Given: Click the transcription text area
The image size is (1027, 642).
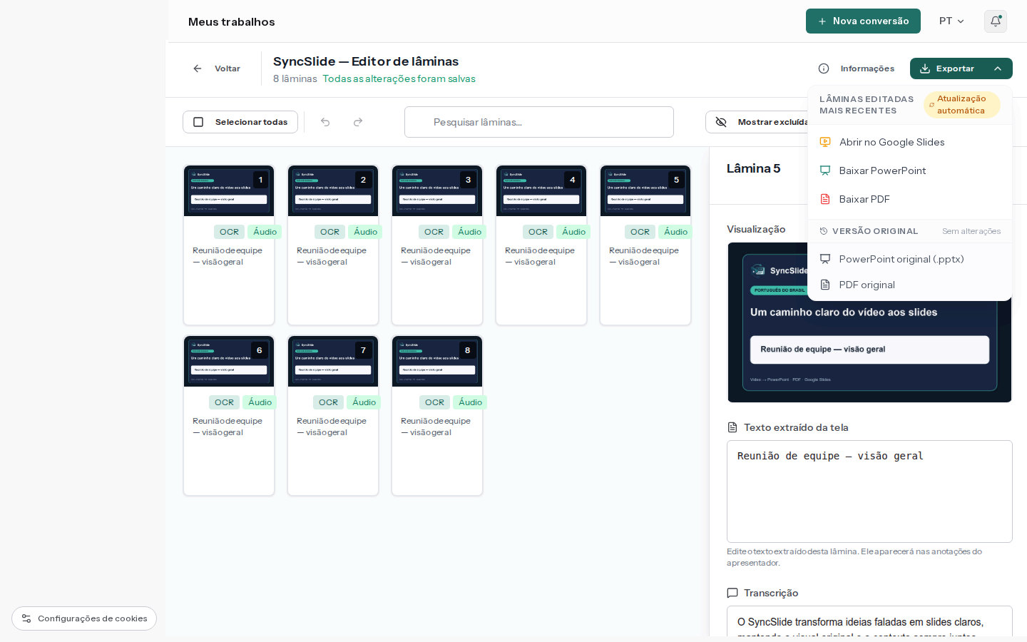Looking at the screenshot, I should (x=869, y=621).
